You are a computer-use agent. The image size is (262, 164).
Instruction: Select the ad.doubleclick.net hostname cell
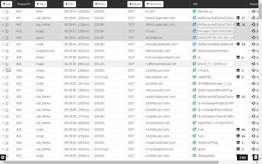(157, 123)
